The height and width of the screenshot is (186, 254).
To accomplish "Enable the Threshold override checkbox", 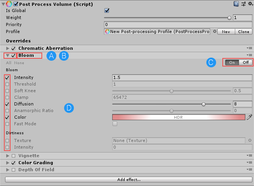I will [x=7, y=84].
